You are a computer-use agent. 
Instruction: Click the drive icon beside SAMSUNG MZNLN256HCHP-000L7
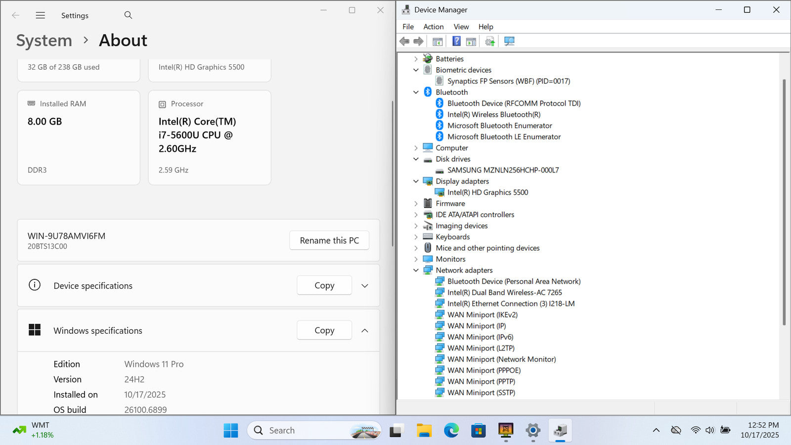[x=439, y=171]
